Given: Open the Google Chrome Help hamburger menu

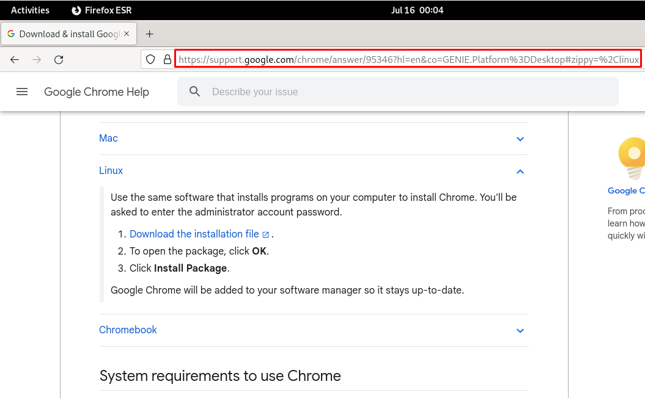Looking at the screenshot, I should [x=22, y=92].
